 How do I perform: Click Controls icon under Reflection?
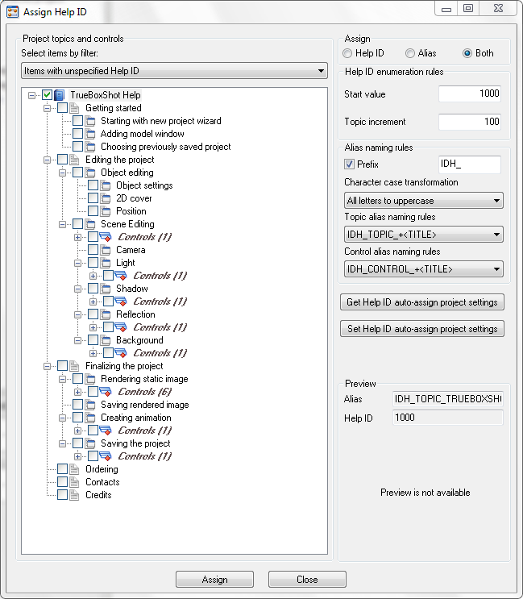coord(121,327)
